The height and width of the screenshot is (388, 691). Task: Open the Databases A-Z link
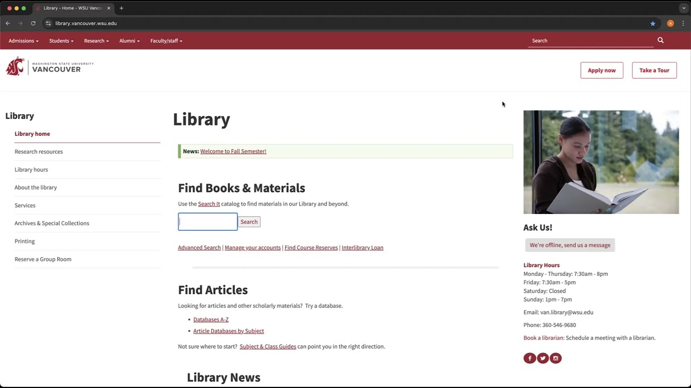211,320
